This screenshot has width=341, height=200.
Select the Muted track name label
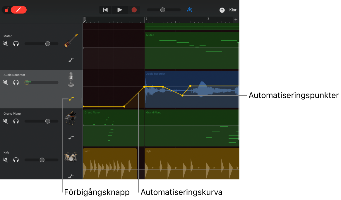[8, 36]
